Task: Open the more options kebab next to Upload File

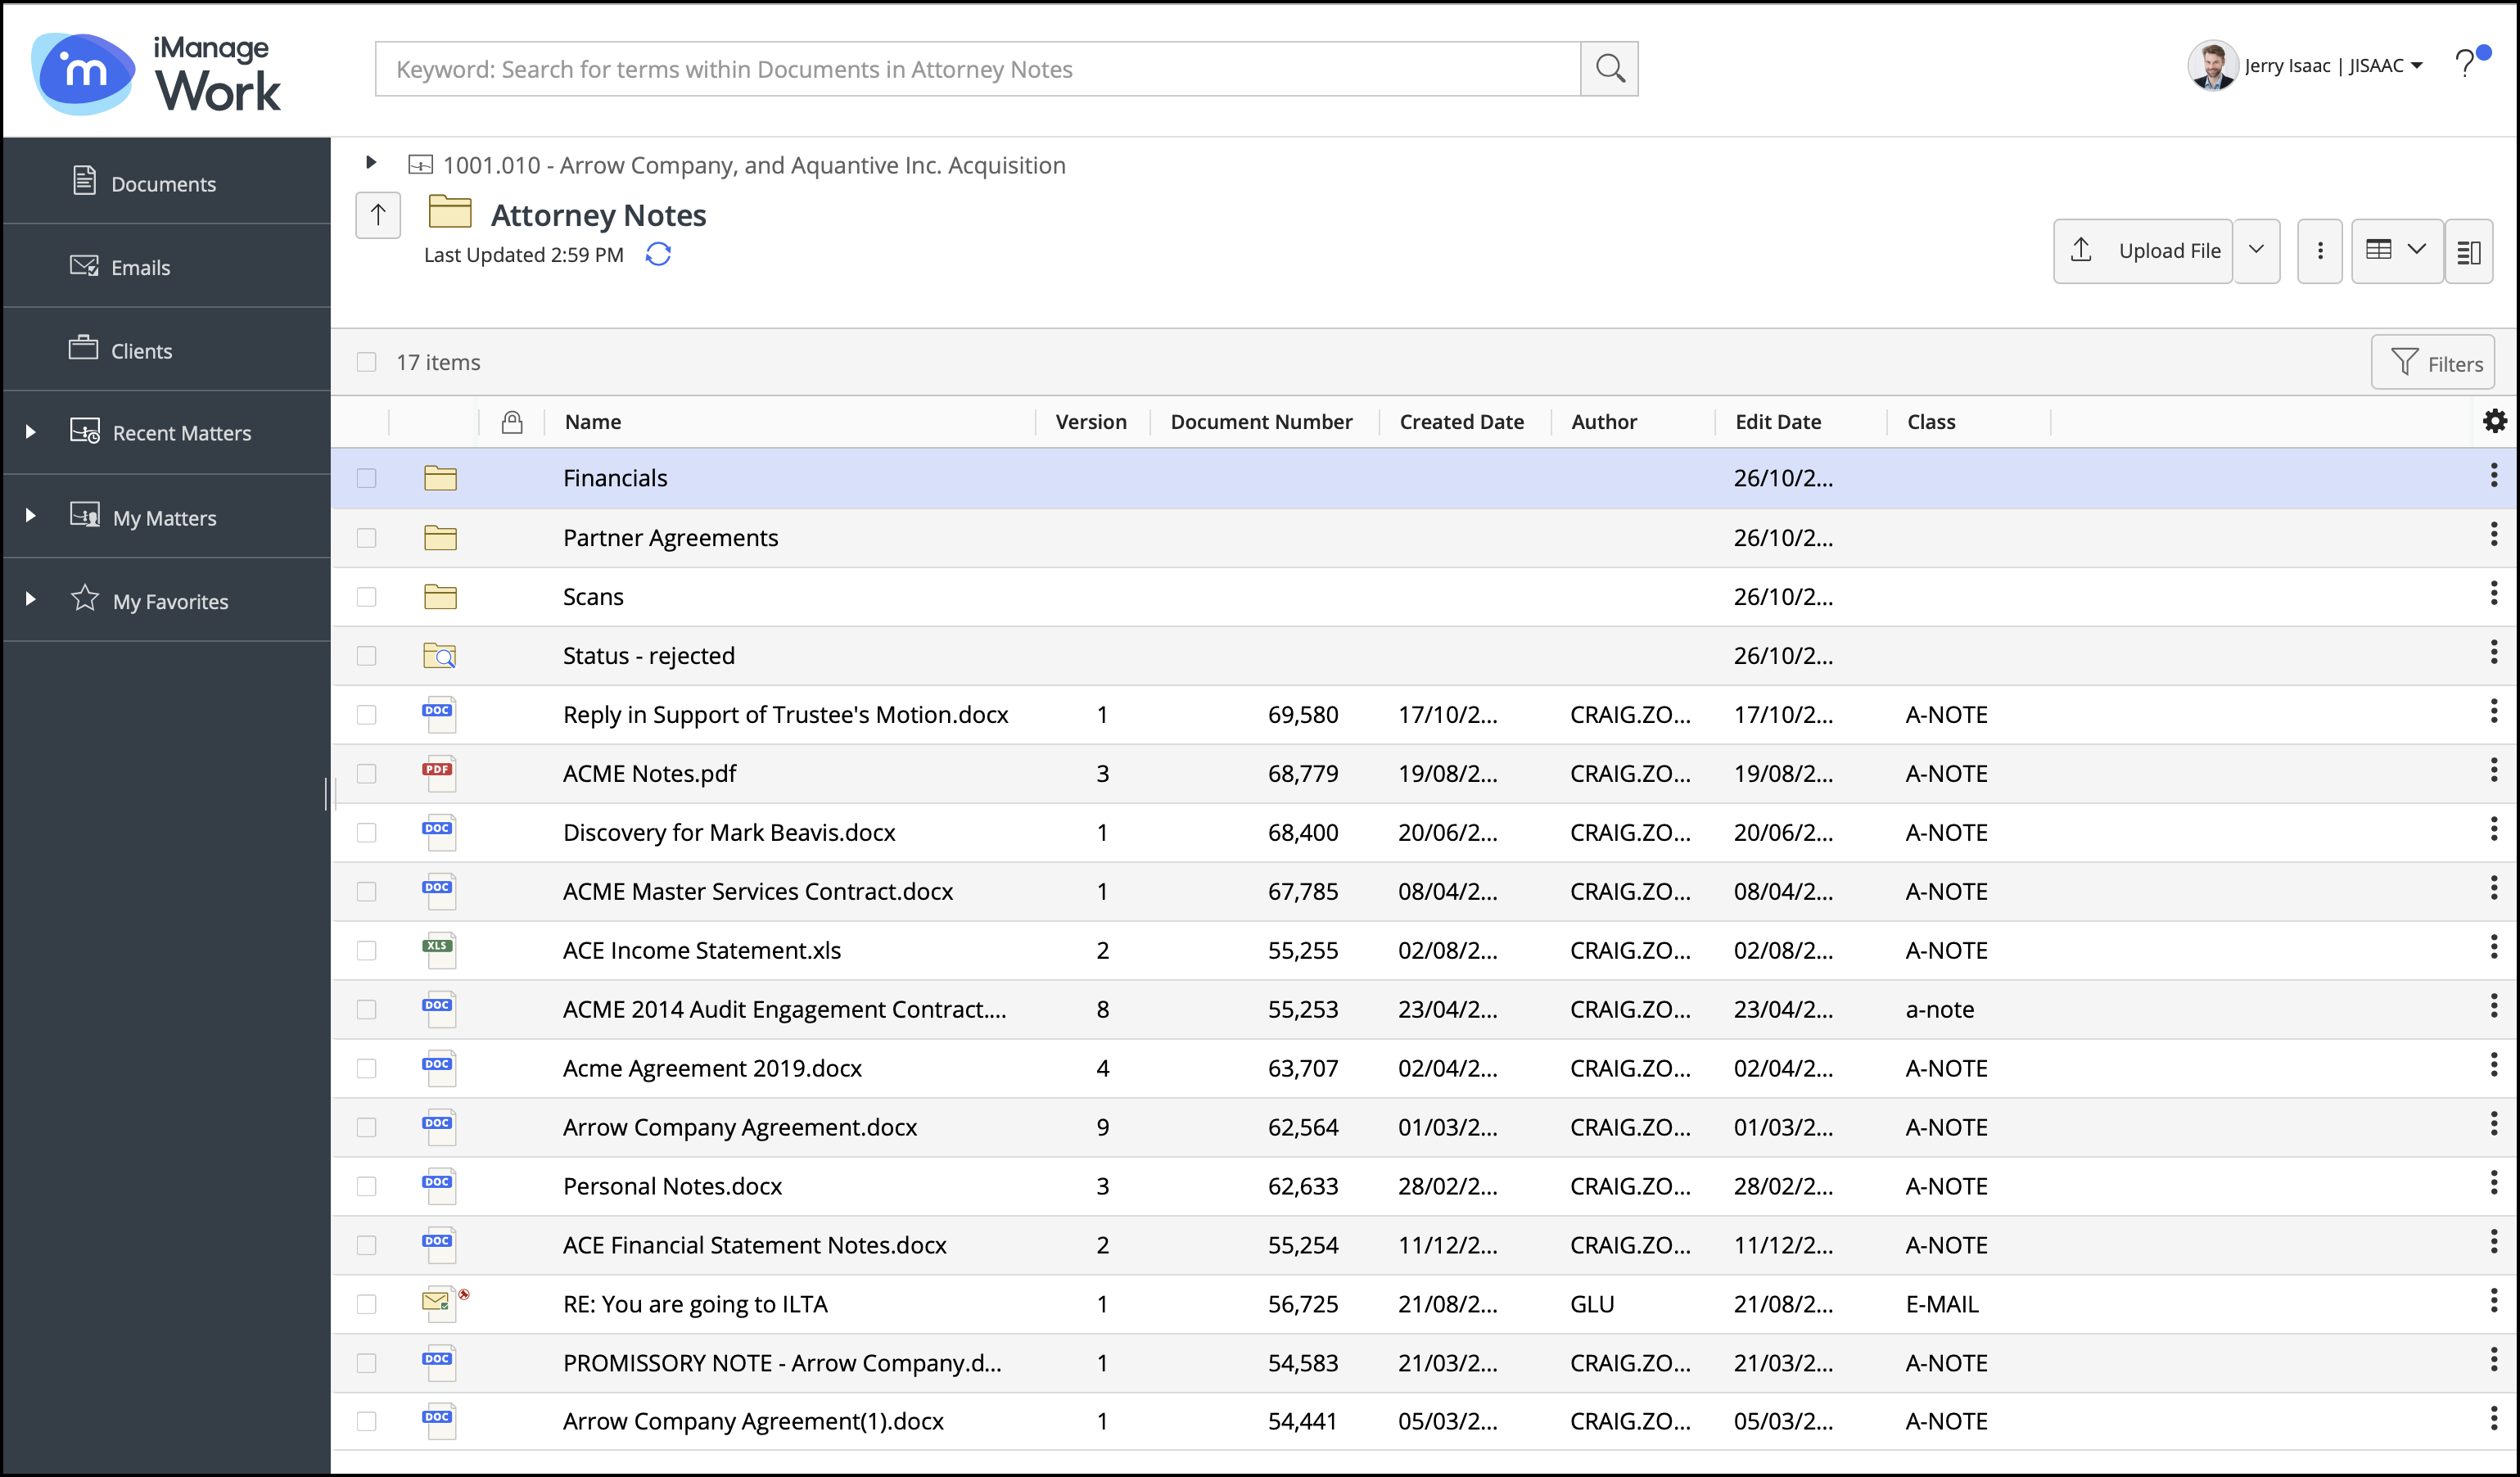Action: [x=2320, y=251]
